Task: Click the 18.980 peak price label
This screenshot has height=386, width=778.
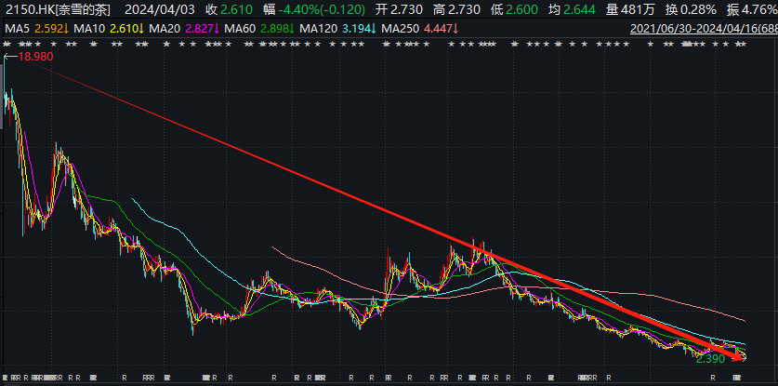Action: coord(37,58)
